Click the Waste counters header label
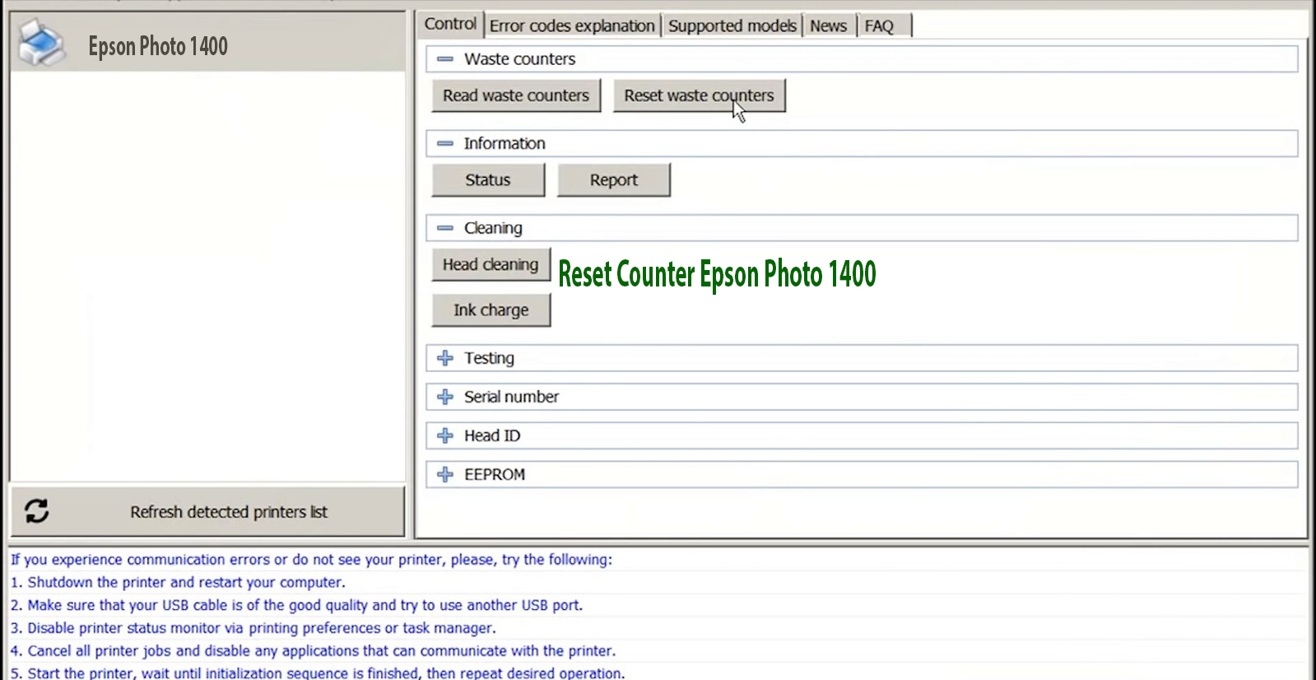The height and width of the screenshot is (680, 1316). (519, 59)
